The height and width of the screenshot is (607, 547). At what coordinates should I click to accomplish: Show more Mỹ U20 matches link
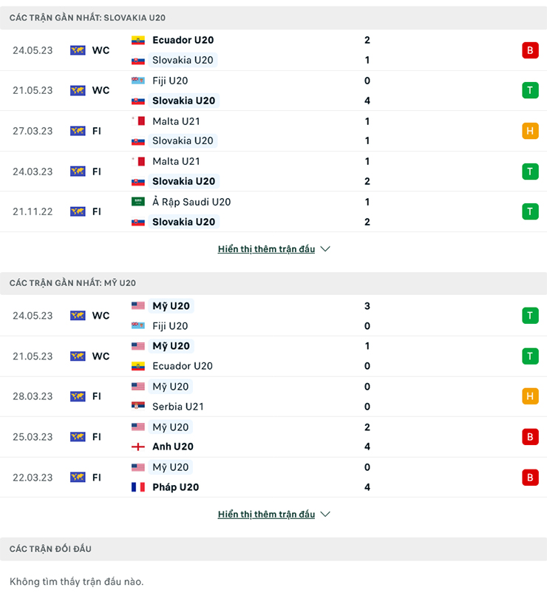click(266, 514)
